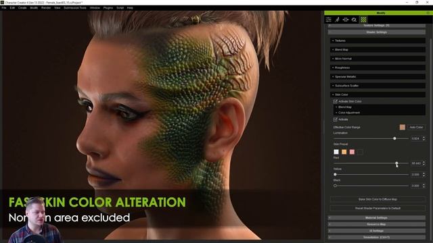This screenshot has height=243, width=433.
Task: Collapse the Color Adjustment subsection
Action: coord(380,113)
